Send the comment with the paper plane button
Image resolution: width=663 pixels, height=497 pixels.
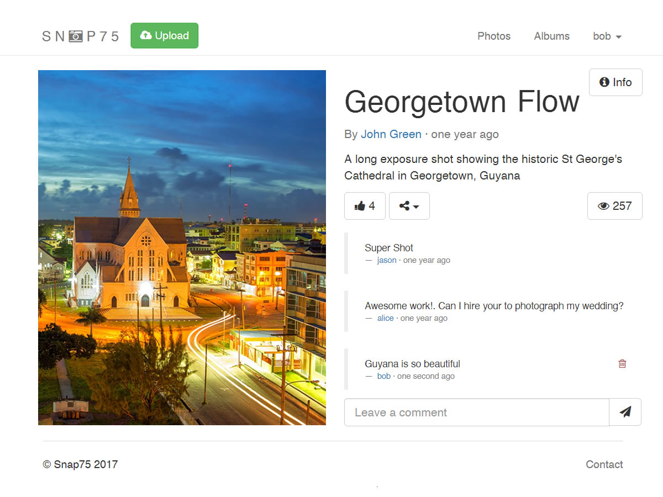point(625,412)
